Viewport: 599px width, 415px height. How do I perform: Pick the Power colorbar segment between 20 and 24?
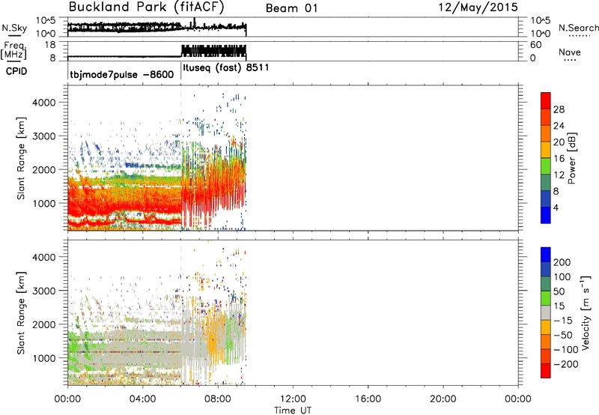[546, 133]
